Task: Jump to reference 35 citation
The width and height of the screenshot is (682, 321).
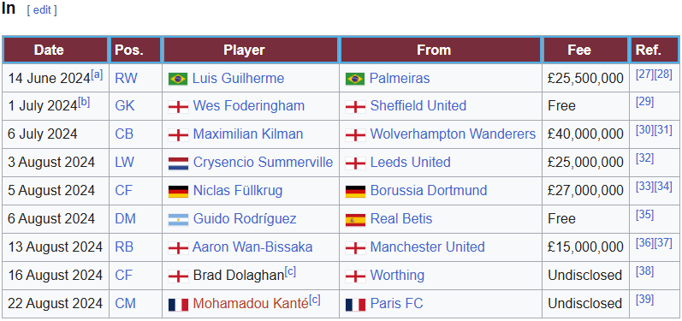Action: click(644, 215)
